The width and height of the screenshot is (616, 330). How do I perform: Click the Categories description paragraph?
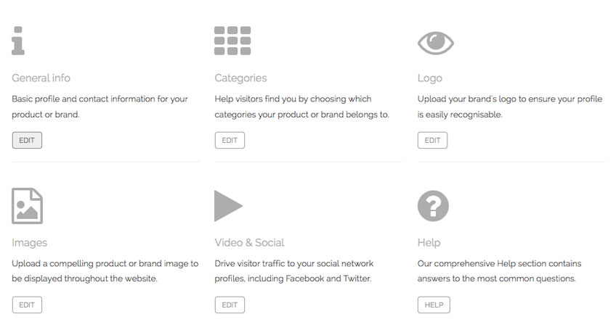301,107
